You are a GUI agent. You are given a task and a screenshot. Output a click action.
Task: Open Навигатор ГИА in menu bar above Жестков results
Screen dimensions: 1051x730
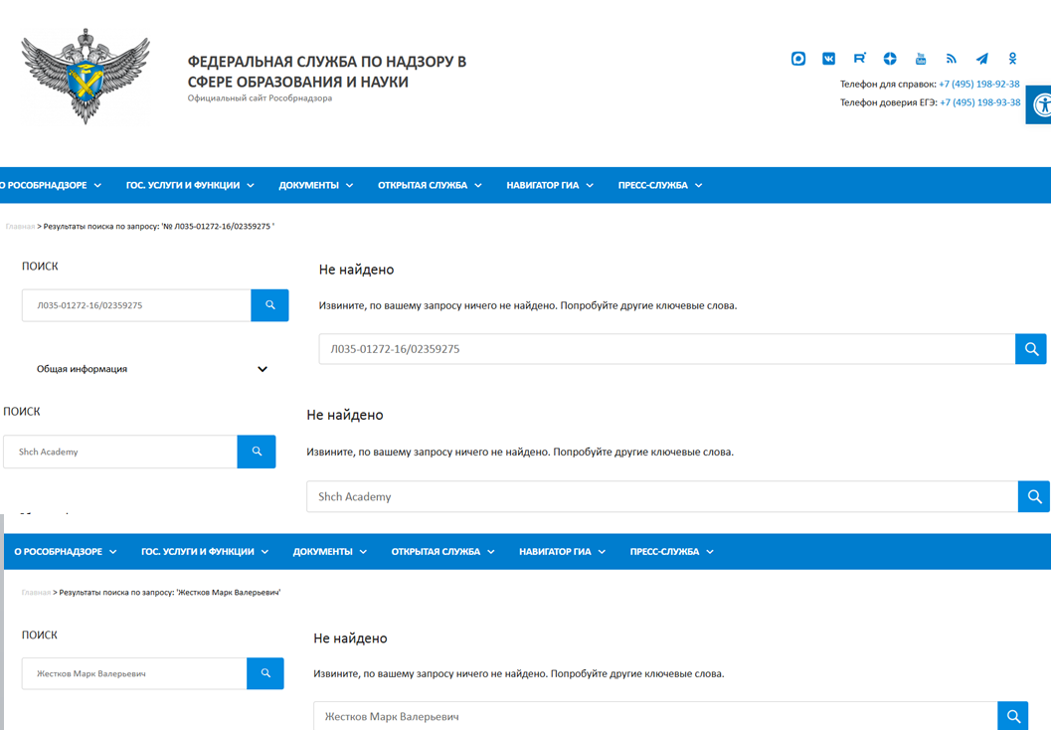click(555, 552)
